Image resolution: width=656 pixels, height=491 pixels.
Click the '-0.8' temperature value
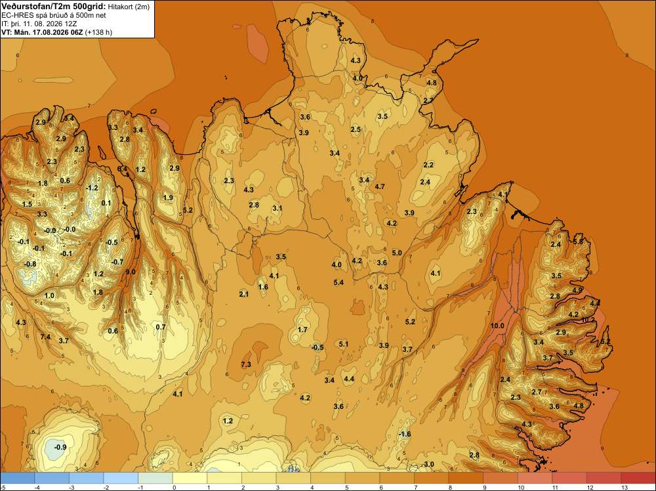click(30, 264)
